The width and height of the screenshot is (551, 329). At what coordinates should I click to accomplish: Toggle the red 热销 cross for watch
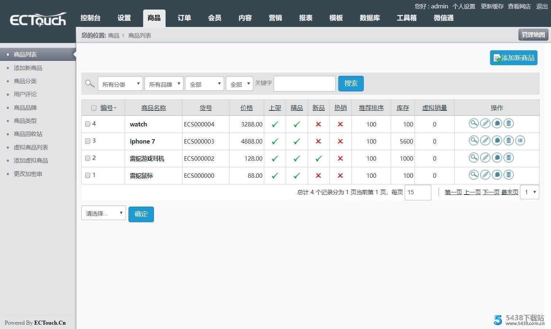pyautogui.click(x=340, y=124)
